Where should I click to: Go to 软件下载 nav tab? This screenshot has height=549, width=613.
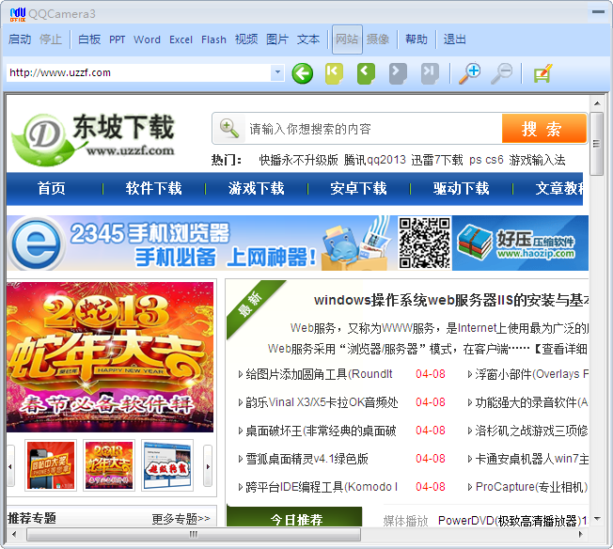tap(153, 188)
